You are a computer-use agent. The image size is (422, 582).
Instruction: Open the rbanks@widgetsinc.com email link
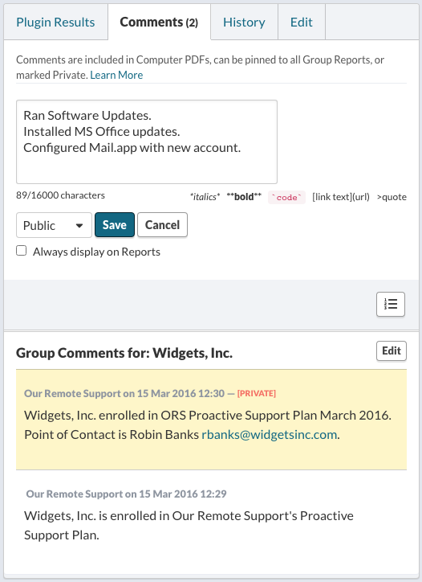coord(270,435)
